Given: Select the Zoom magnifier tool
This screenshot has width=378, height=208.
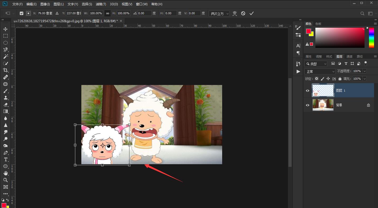Looking at the screenshot, I should point(5,180).
